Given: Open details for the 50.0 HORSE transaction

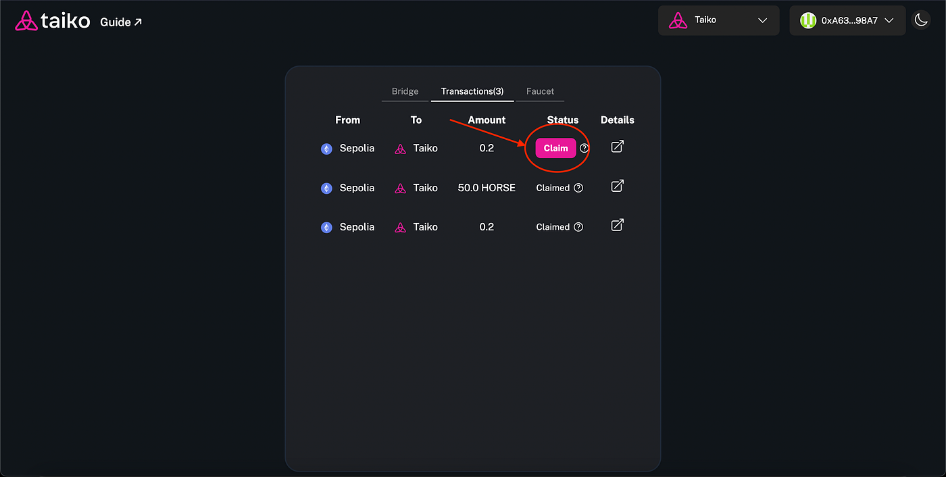Looking at the screenshot, I should 617,186.
